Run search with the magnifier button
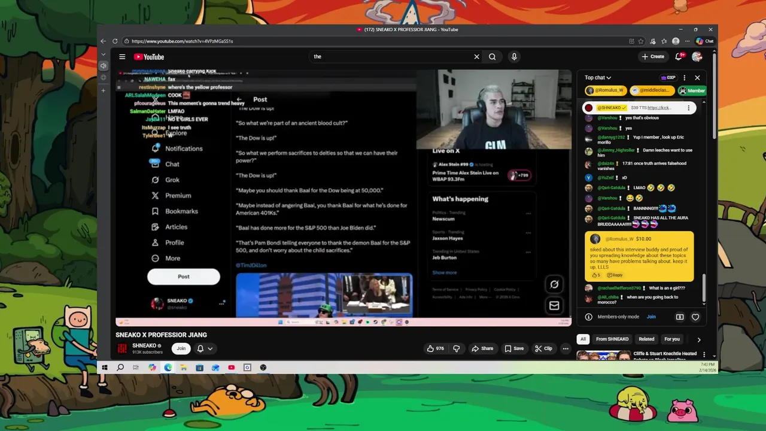Image resolution: width=766 pixels, height=431 pixels. (x=493, y=57)
